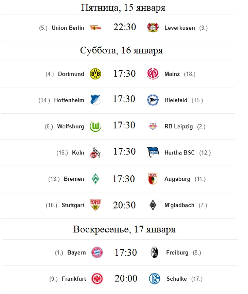Click the Mainz club logo
The image size is (248, 294).
coord(153,73)
